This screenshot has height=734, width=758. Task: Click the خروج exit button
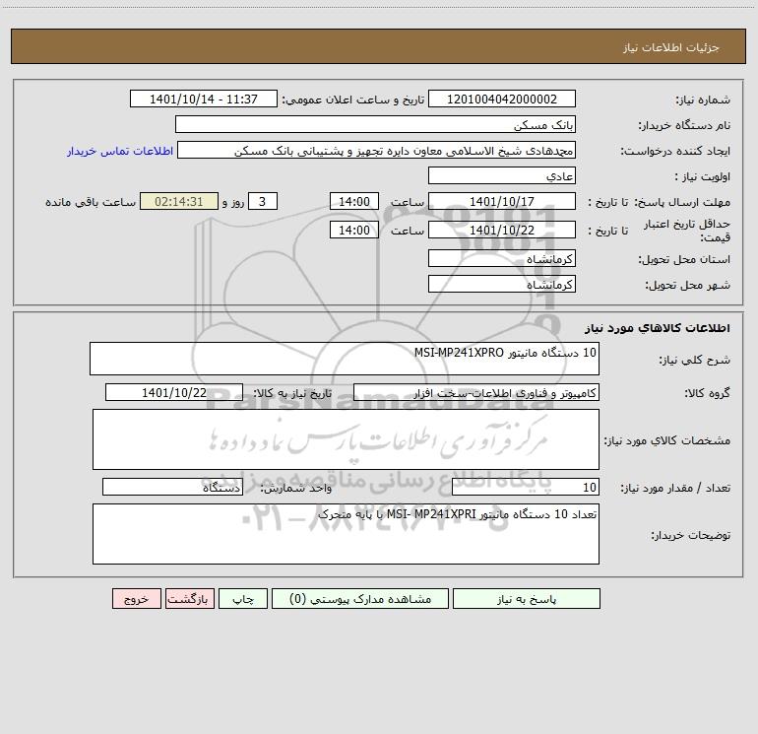coord(136,598)
